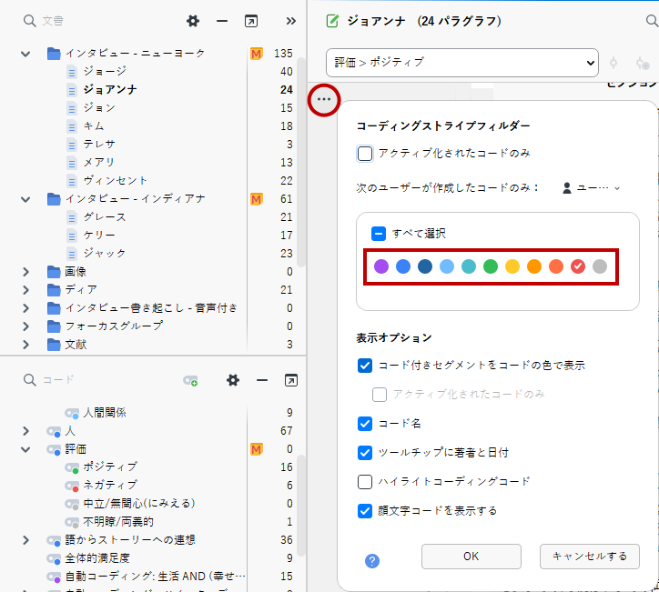Click the new code icon in codes panel
The height and width of the screenshot is (592, 659).
tap(190, 380)
